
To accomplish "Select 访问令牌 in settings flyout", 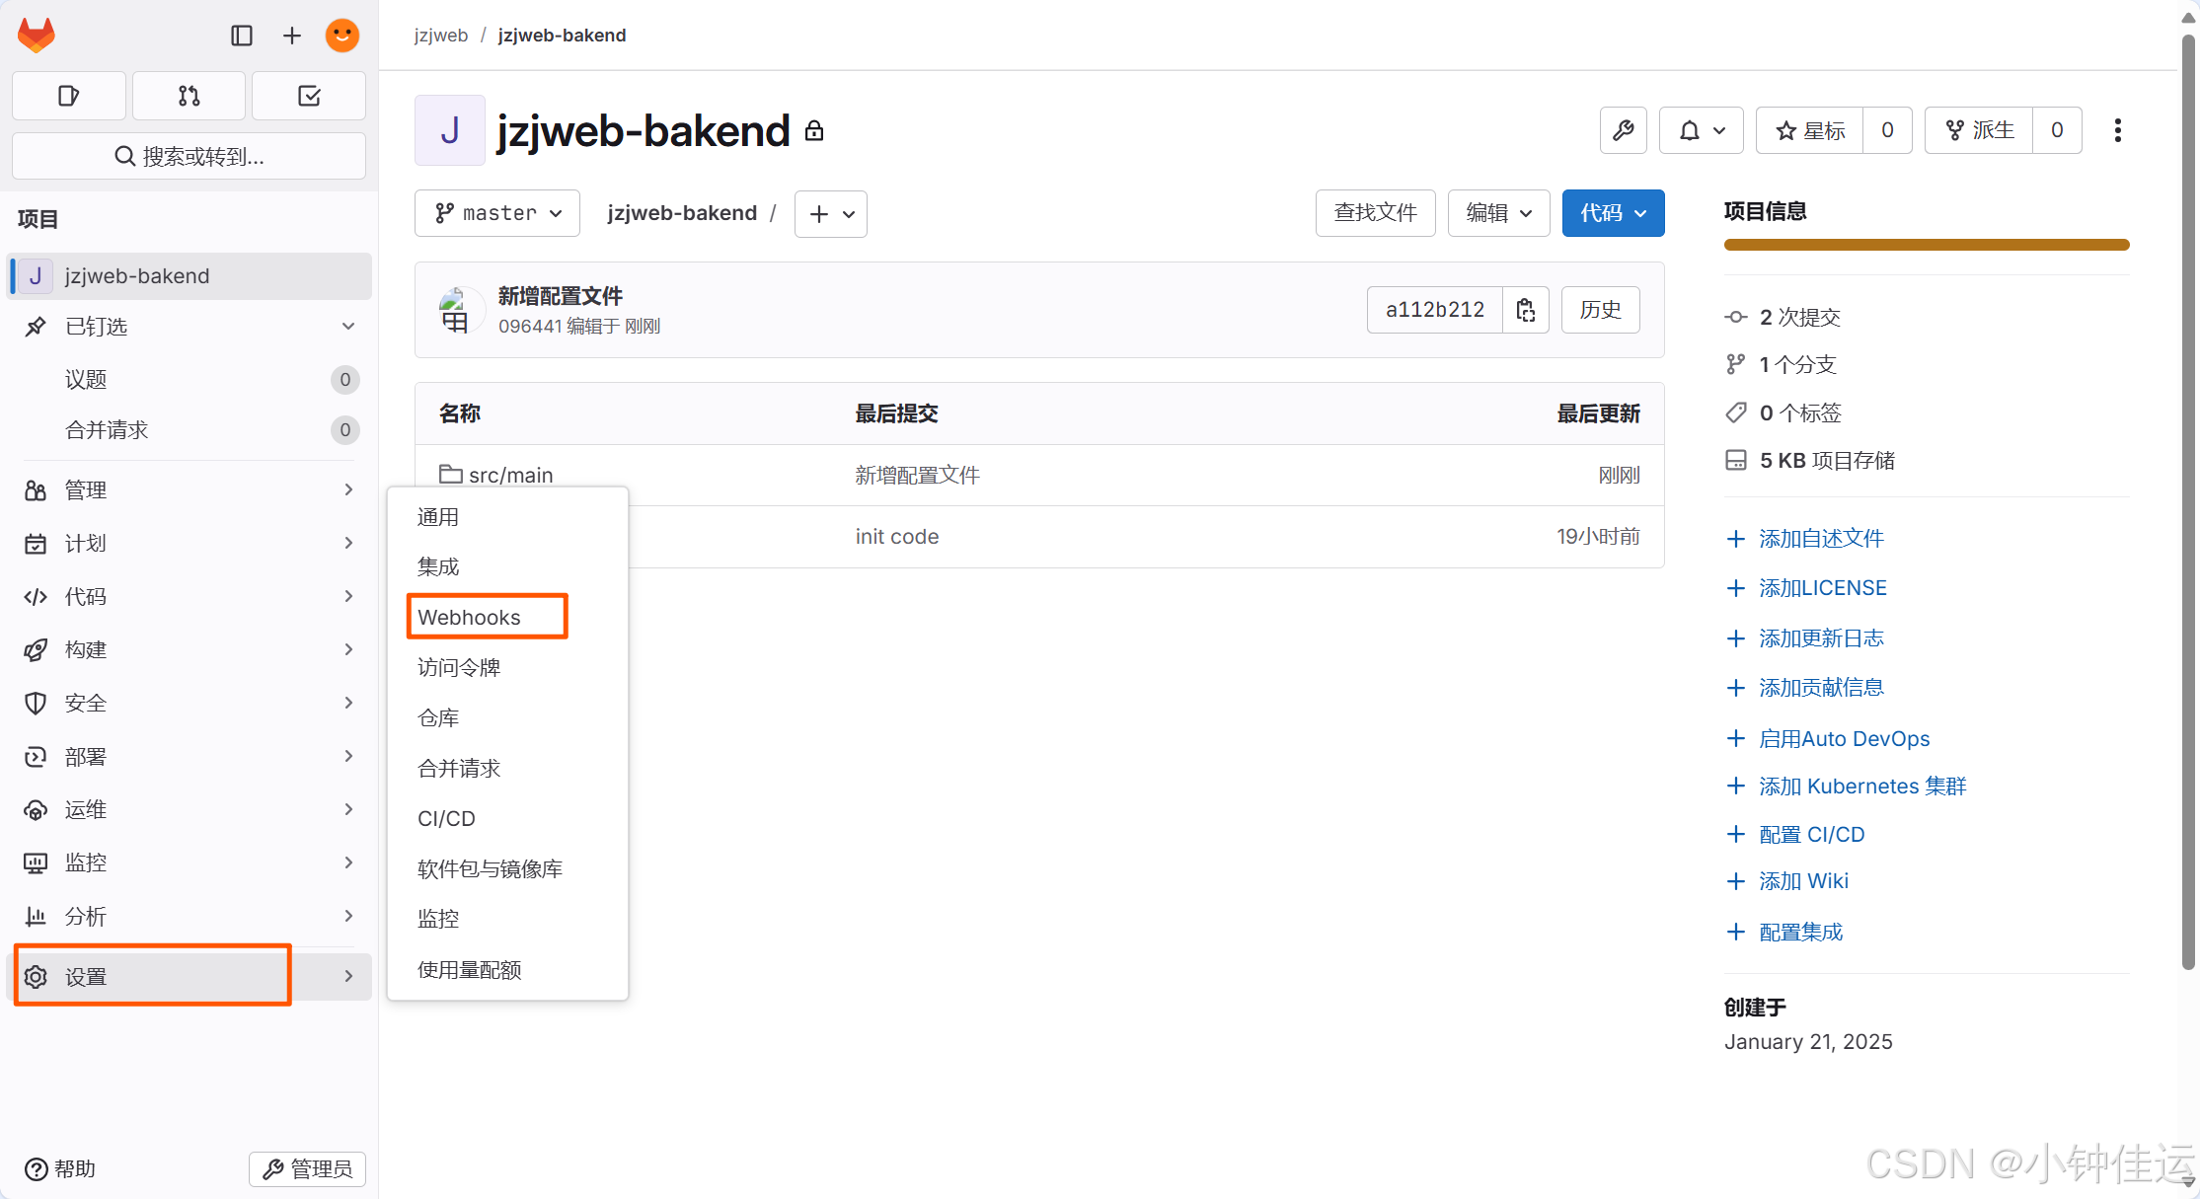I will 507,667.
